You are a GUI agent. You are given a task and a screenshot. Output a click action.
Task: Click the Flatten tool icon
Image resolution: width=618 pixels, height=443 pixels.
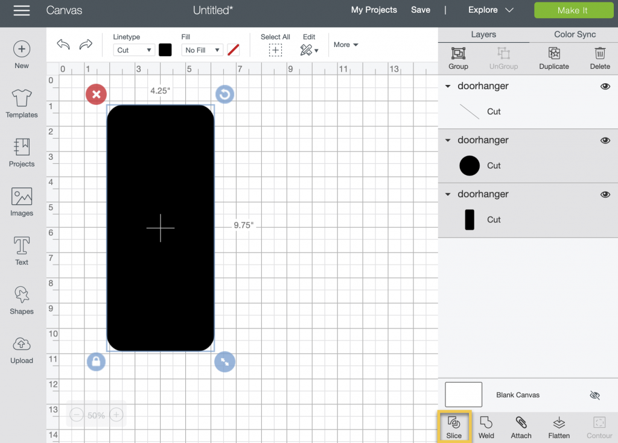559,423
